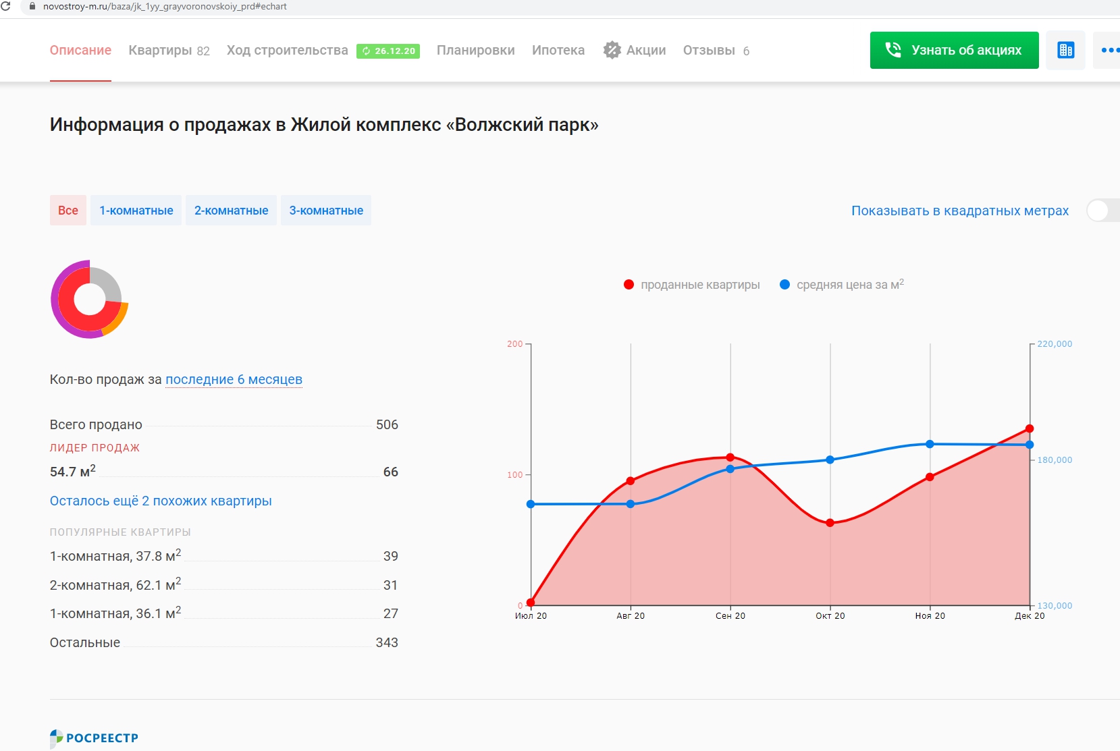Click the Июл 20 x-axis label

tap(531, 616)
